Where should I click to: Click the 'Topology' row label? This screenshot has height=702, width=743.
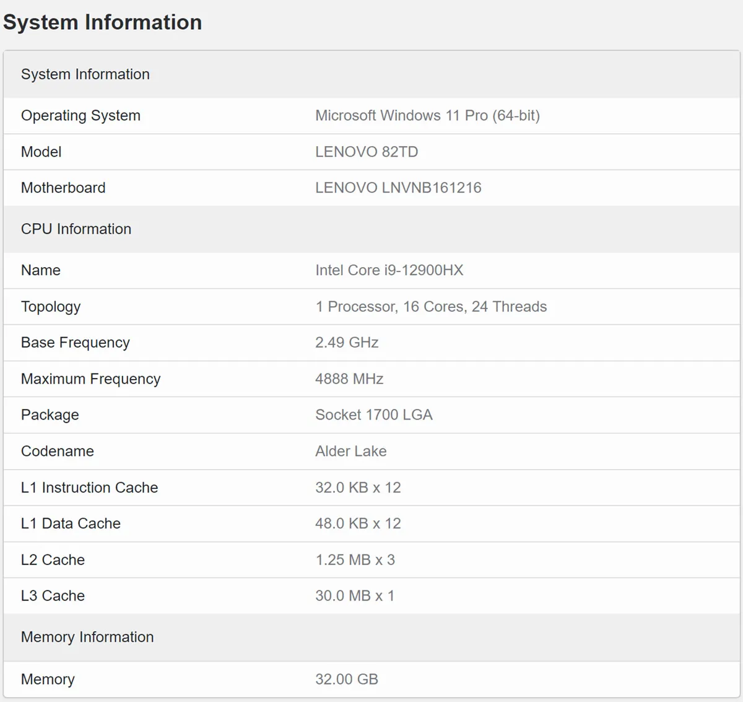pyautogui.click(x=51, y=307)
